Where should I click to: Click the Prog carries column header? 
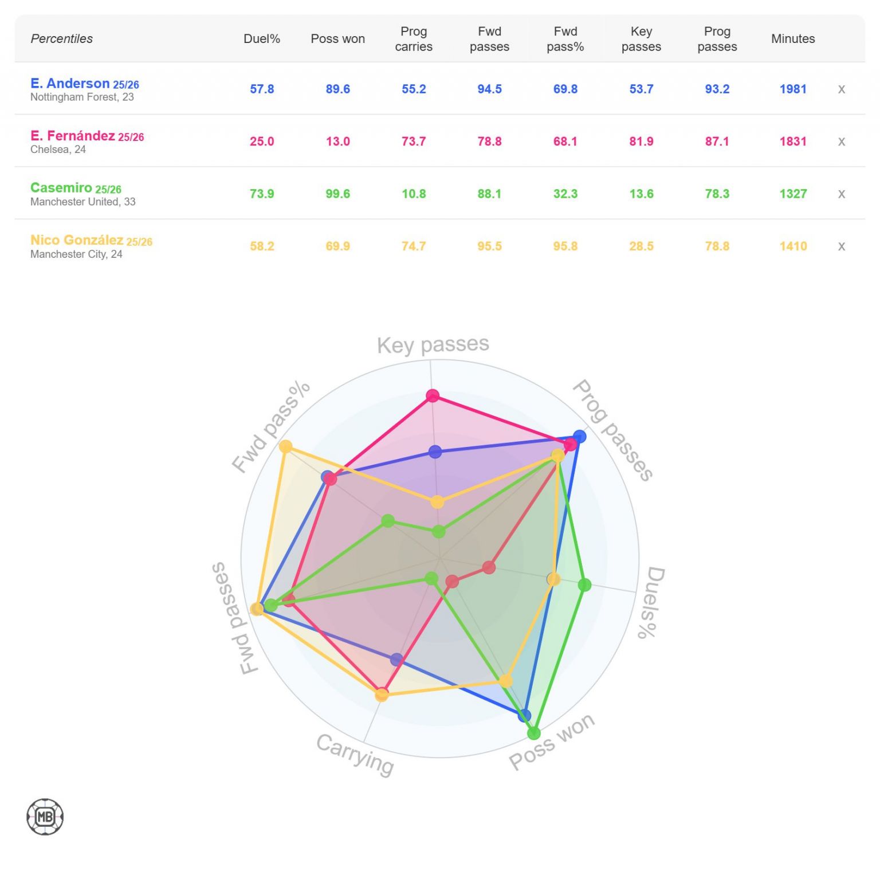(x=414, y=39)
